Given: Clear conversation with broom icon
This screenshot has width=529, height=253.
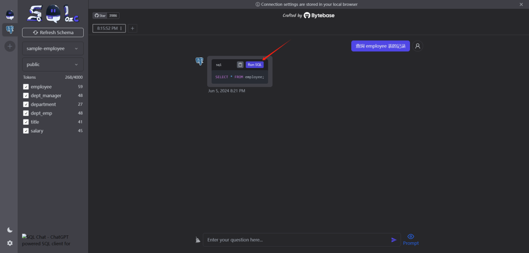Looking at the screenshot, I should [198, 239].
